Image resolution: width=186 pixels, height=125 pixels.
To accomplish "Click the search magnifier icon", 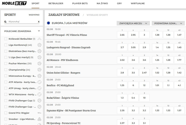I will coord(6,22).
